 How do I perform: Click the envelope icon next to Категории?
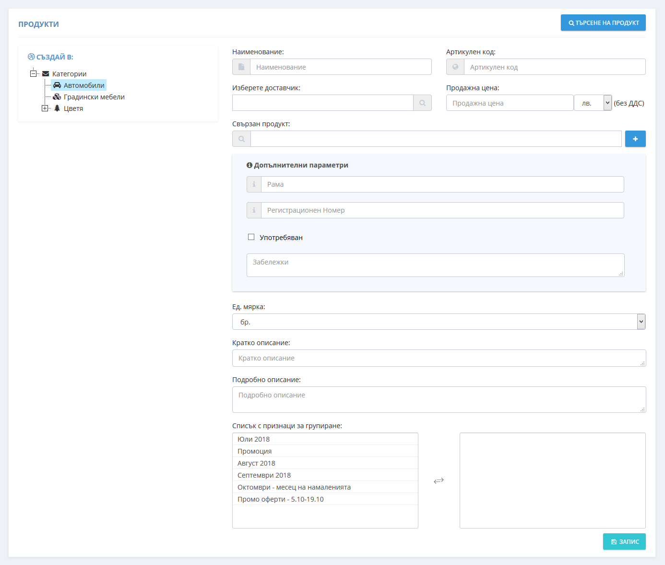46,73
